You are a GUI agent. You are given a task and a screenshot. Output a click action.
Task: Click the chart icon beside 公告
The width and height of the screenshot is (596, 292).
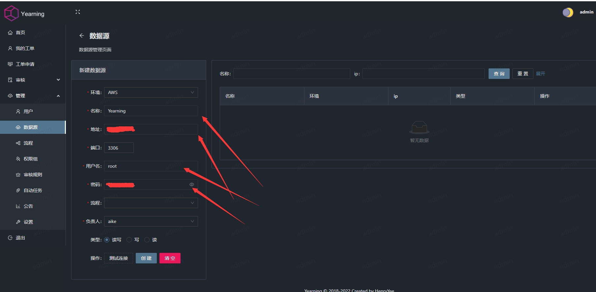(18, 206)
